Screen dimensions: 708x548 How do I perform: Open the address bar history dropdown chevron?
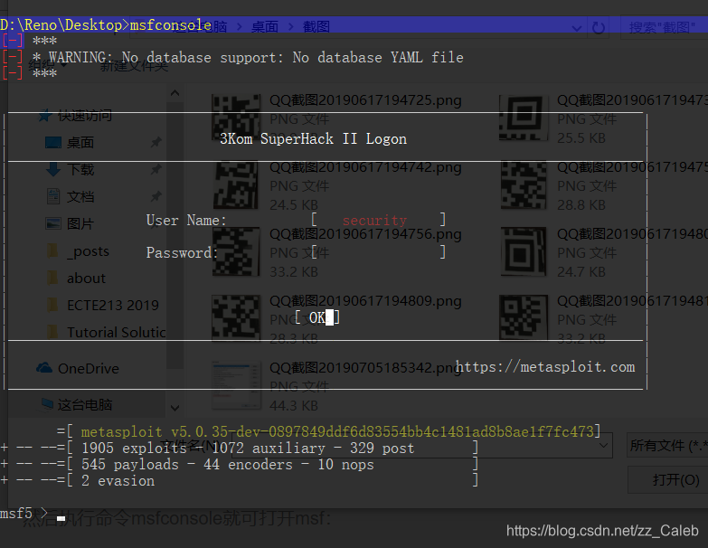click(577, 29)
